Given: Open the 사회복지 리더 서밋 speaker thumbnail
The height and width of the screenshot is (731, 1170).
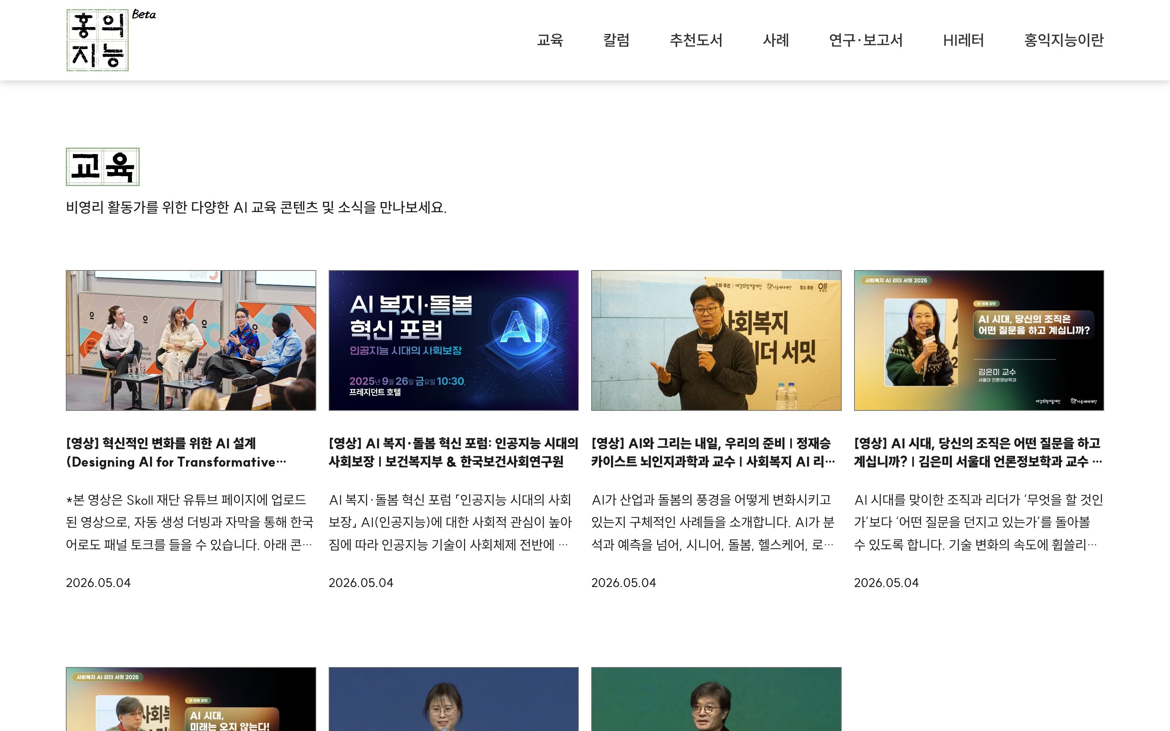Looking at the screenshot, I should [716, 340].
